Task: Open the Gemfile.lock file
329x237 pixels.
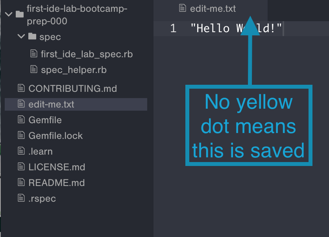Action: [x=55, y=135]
